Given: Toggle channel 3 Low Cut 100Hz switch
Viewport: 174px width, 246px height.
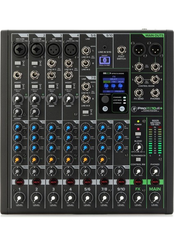Looking at the screenshot, I should [x=52, y=86].
